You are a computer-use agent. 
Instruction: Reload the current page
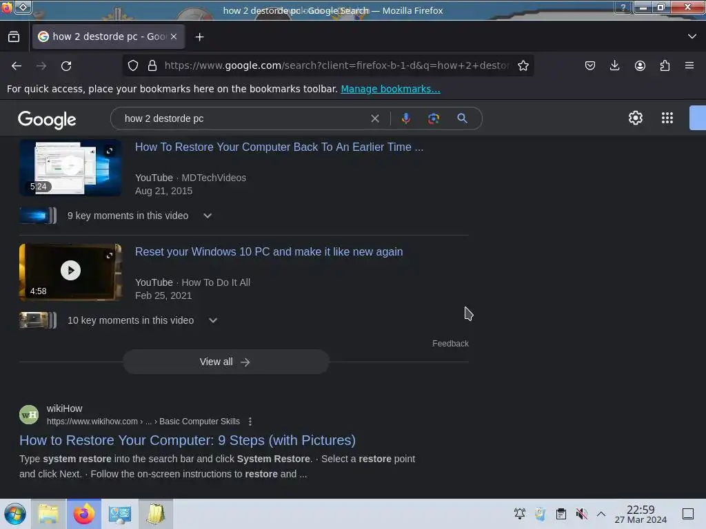(x=66, y=66)
